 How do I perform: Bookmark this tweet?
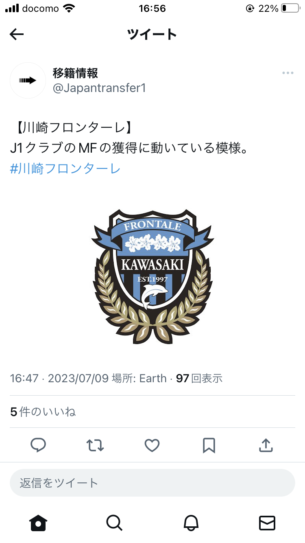[209, 445]
